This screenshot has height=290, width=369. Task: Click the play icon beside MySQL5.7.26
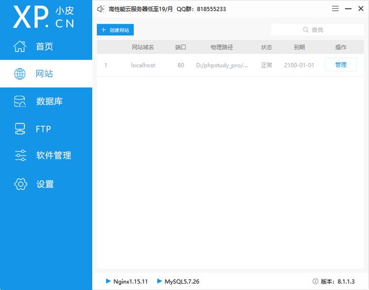click(160, 281)
